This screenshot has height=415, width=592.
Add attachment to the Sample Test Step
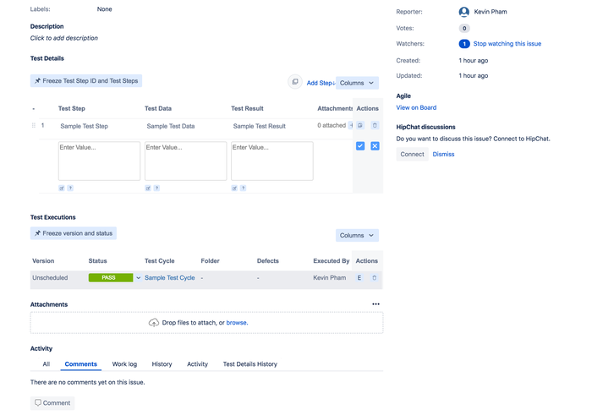(350, 125)
